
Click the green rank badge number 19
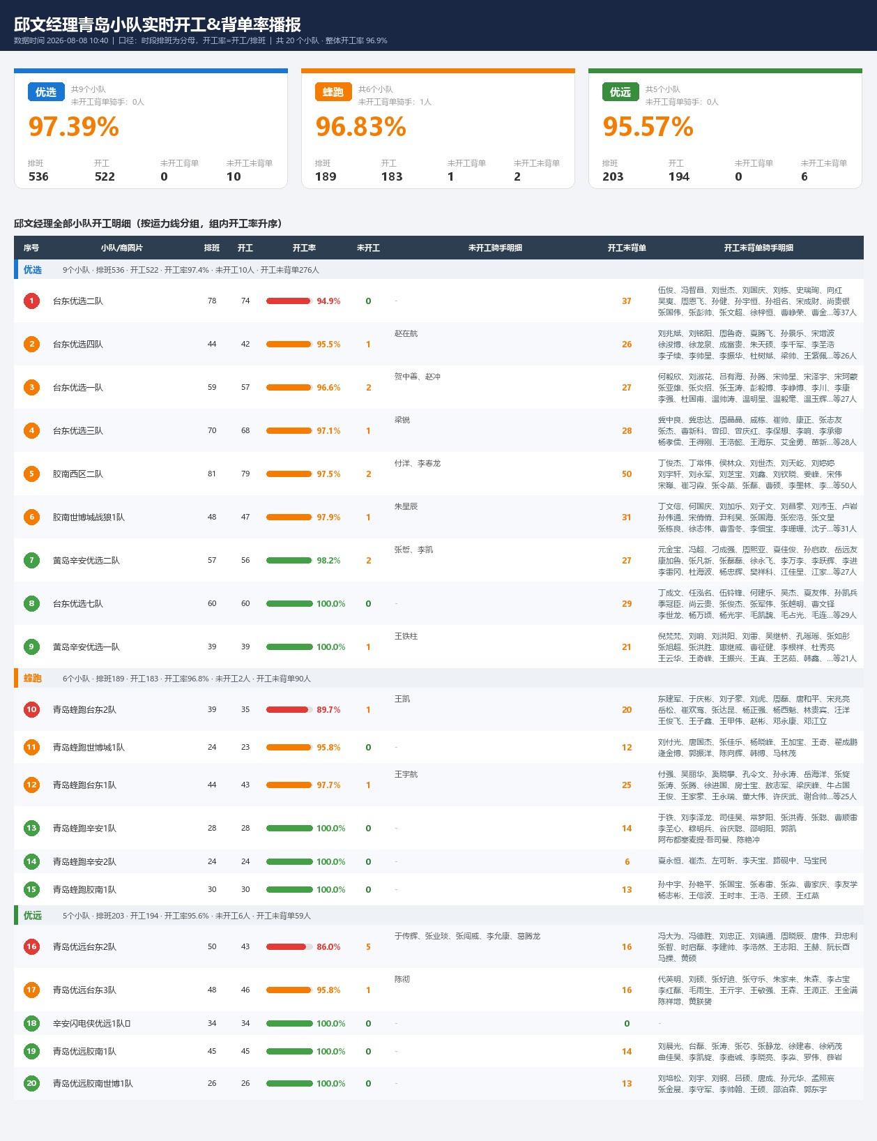coord(31,1051)
